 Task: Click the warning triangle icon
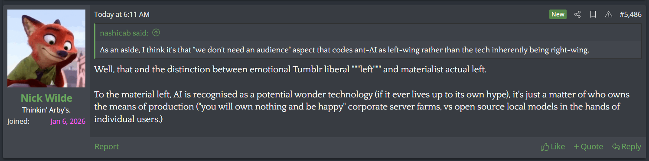[x=608, y=14]
